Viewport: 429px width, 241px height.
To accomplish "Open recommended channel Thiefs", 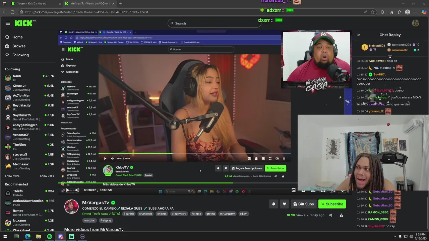I will pyautogui.click(x=29, y=193).
